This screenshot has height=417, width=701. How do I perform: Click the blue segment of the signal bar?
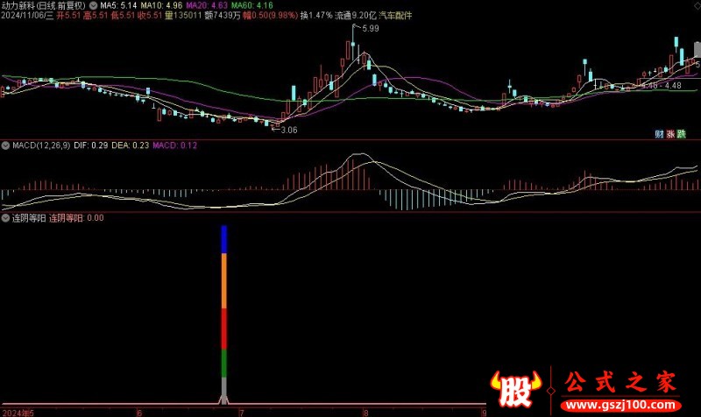224,239
